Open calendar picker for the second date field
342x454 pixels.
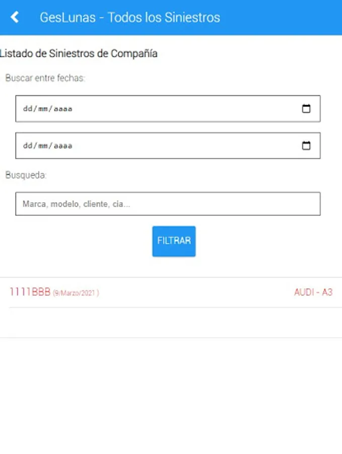(x=306, y=145)
